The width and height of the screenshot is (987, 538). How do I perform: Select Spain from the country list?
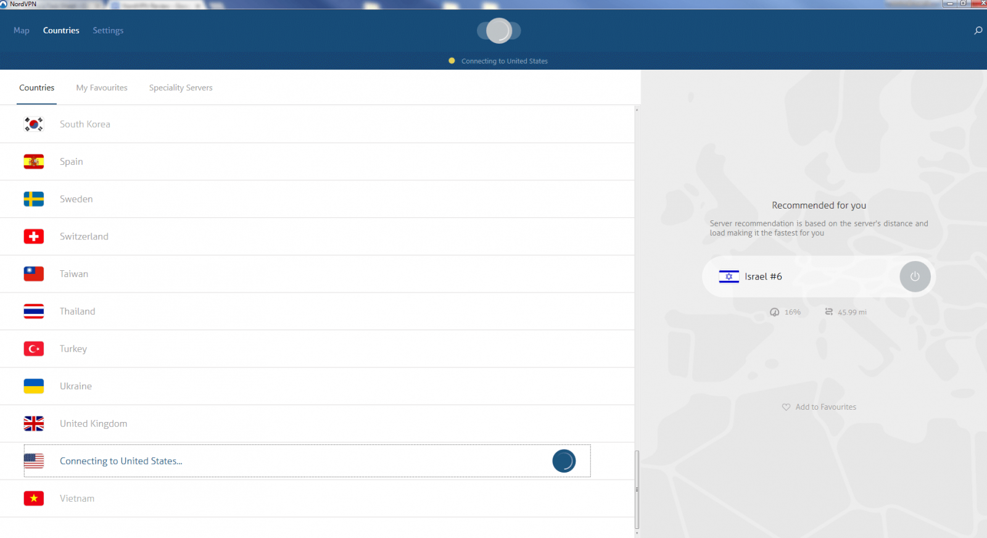pyautogui.click(x=72, y=162)
